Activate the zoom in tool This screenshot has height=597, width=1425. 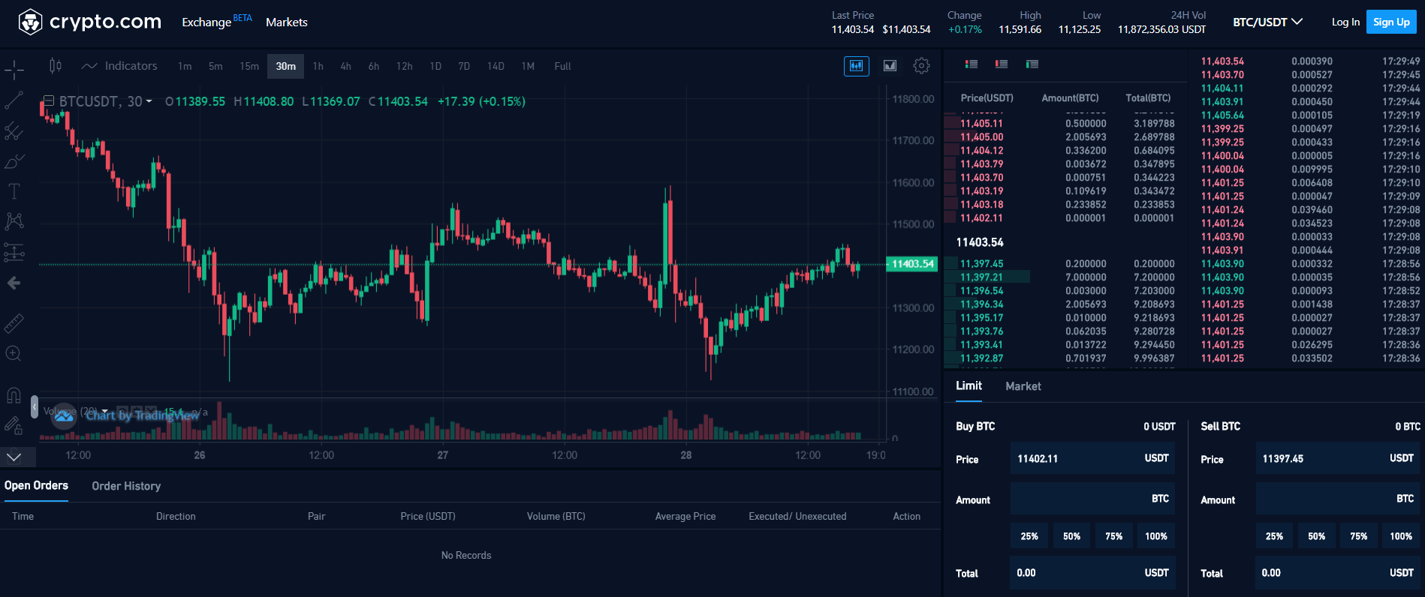[x=14, y=353]
